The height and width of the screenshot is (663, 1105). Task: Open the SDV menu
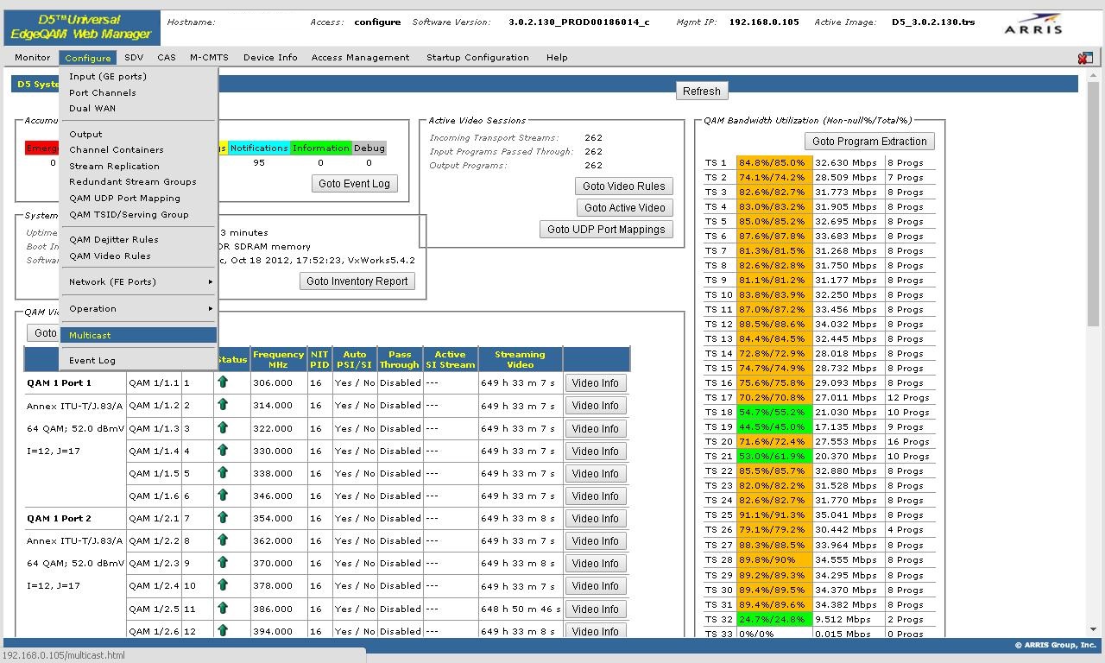click(x=134, y=58)
